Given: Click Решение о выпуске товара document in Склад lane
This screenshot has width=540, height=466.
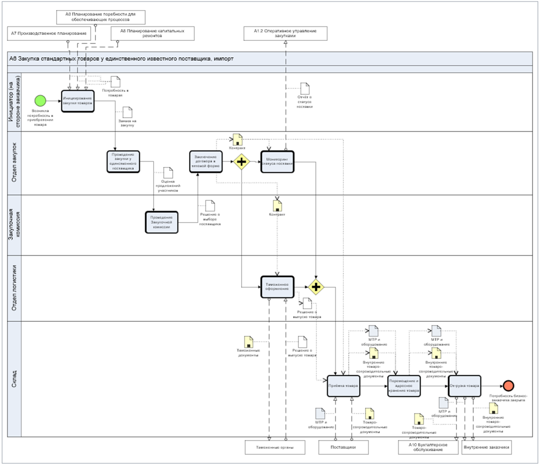Looking at the screenshot, I should click(x=303, y=342).
